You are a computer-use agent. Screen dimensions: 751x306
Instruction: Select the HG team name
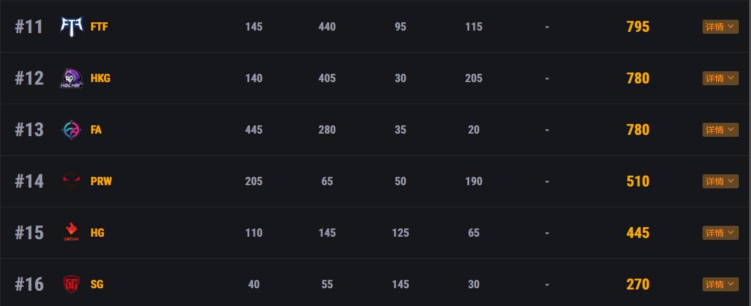pyautogui.click(x=97, y=233)
